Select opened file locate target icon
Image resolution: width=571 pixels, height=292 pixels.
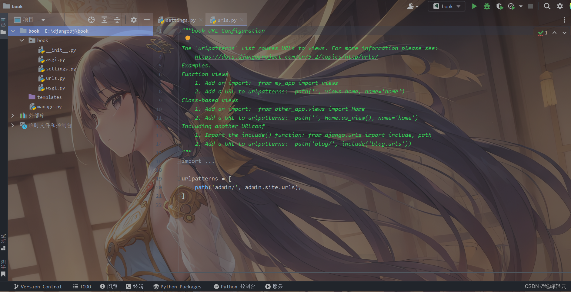point(91,20)
